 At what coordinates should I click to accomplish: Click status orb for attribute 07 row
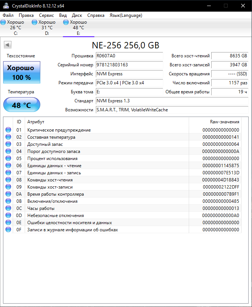[x=8, y=172]
